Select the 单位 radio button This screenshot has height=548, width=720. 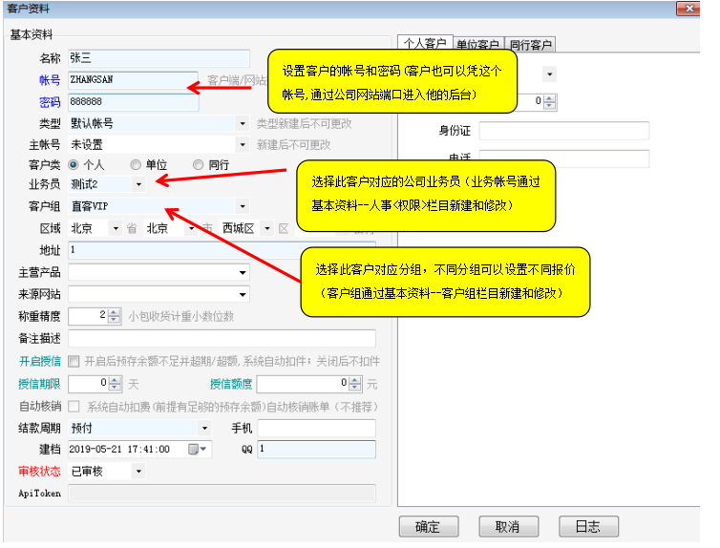pos(136,164)
